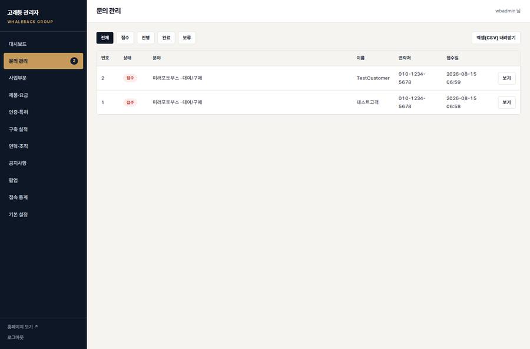This screenshot has width=530, height=349.
Task: Click the 고래등 관리자 logo title
Action: (x=23, y=12)
